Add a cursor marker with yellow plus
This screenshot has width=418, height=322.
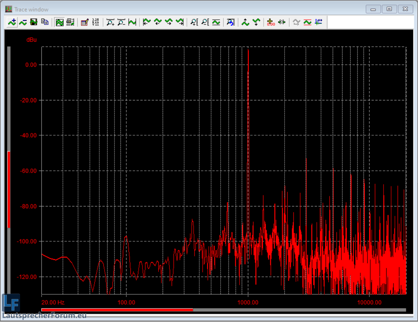coord(271,22)
